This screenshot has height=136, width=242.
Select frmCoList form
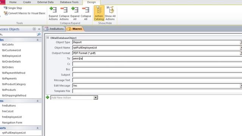pyautogui.click(x=8, y=111)
